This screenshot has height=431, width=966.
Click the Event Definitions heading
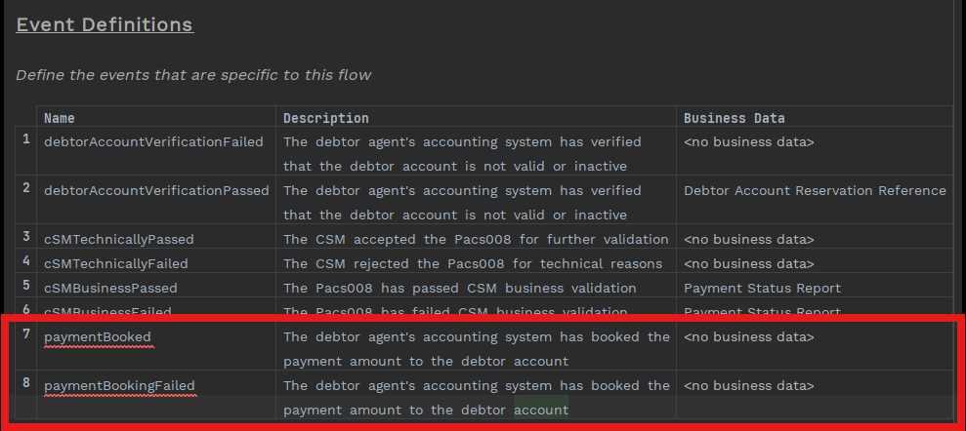coord(105,24)
